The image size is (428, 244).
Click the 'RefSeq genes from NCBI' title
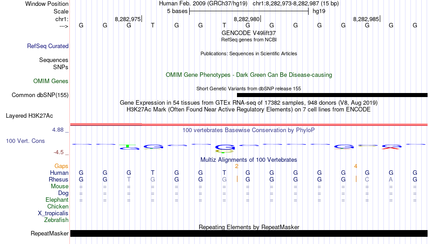(249, 40)
